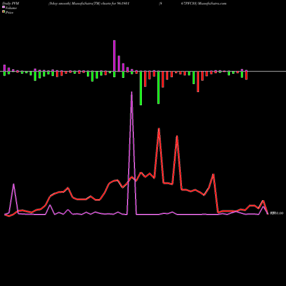Viewport: 286px width, 286px height.
Task: Click the value label at the right end of the lines
Action: pos(276,213)
